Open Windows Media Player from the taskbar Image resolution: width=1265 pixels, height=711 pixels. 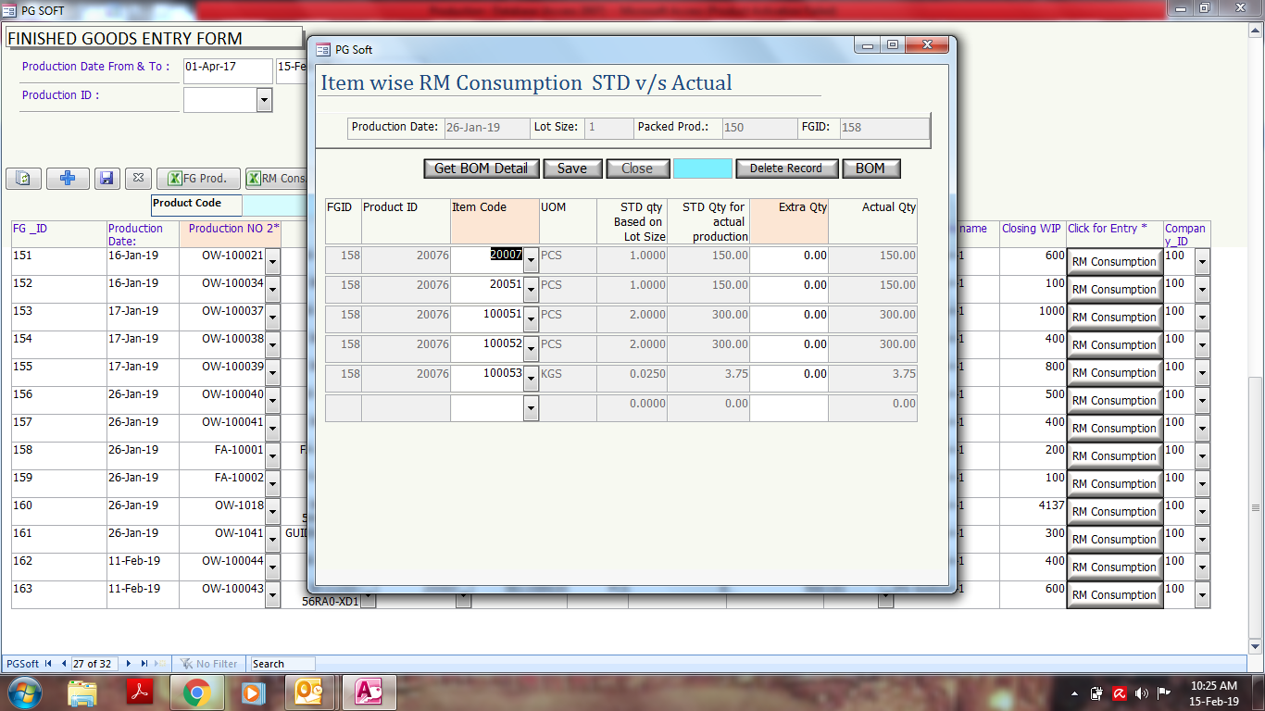pos(252,692)
